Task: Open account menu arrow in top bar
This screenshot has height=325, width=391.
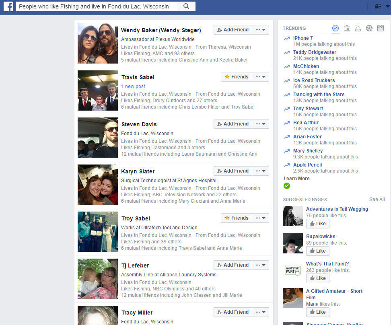Action: coord(388,6)
